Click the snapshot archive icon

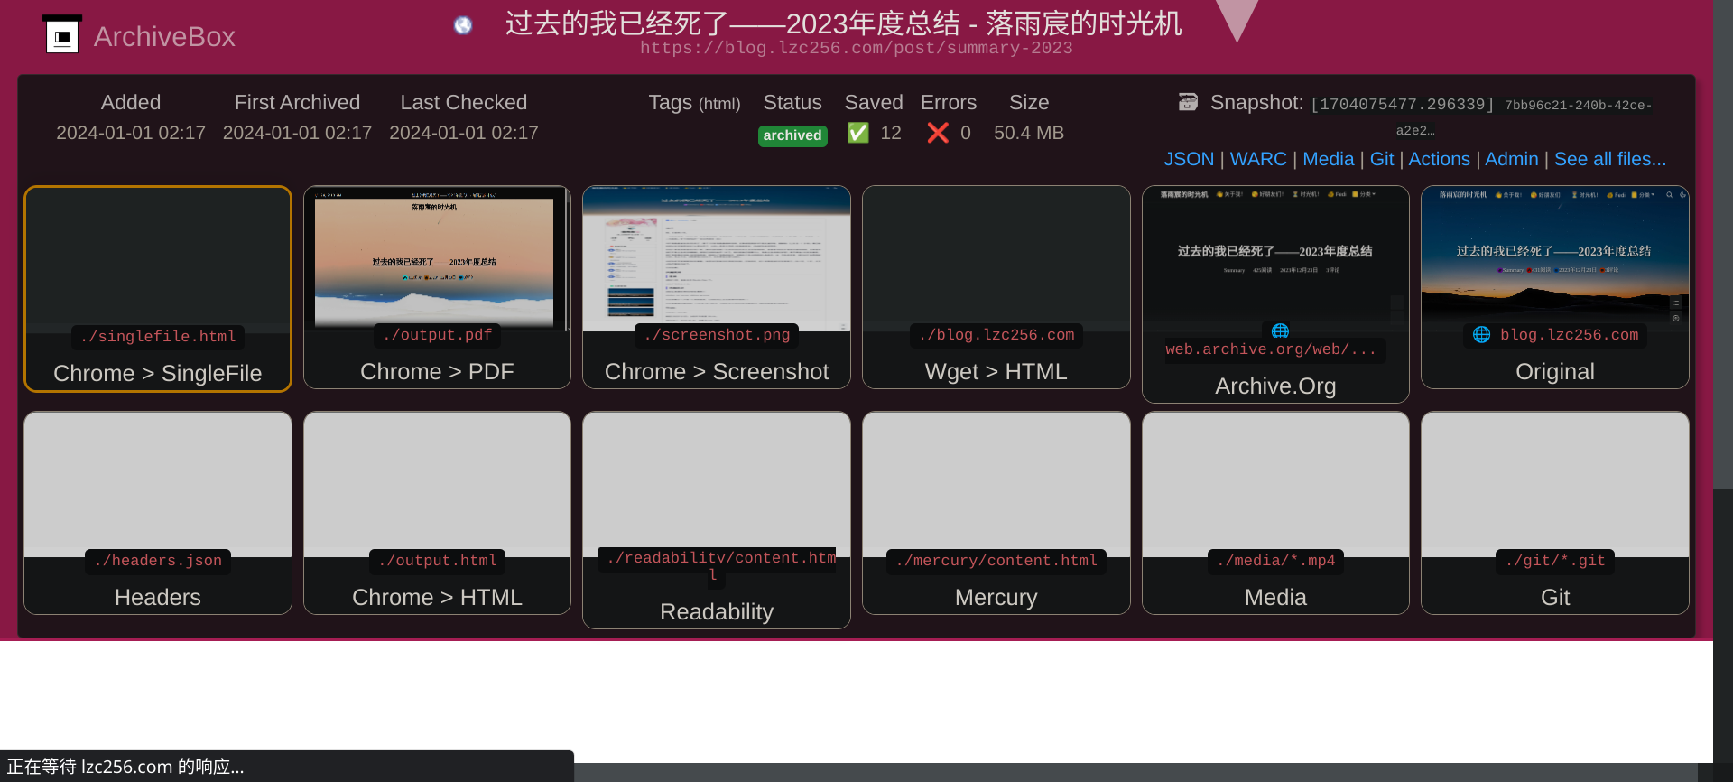point(1188,102)
